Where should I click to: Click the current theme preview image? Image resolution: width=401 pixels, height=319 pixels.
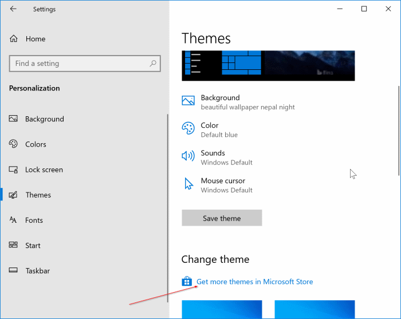point(268,66)
